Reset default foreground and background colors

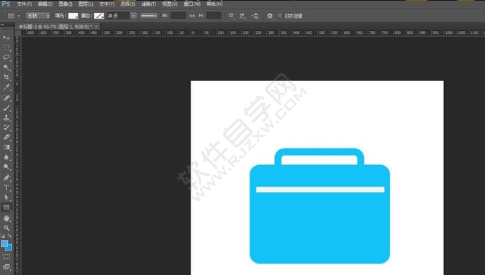[3, 236]
